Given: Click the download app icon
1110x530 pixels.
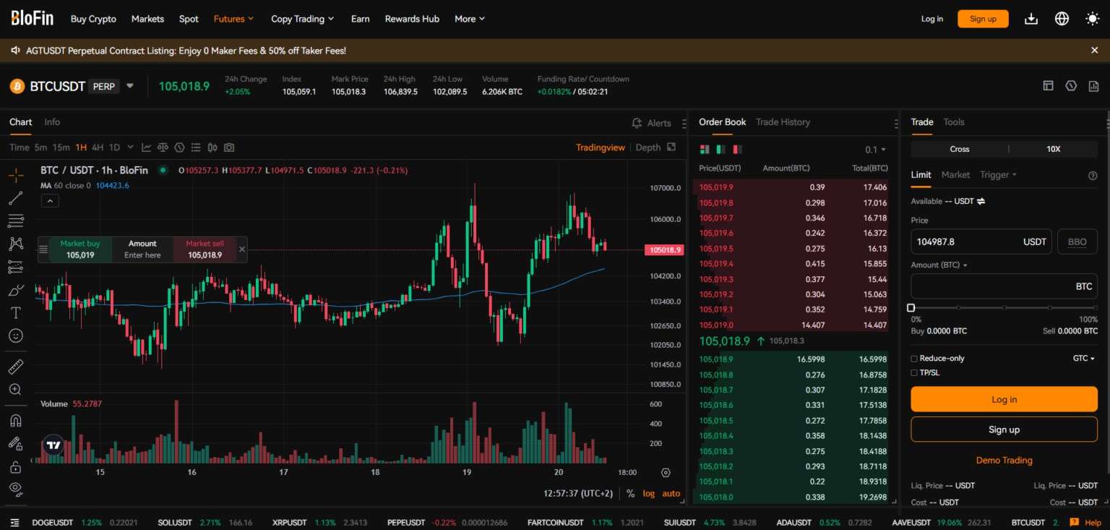Looking at the screenshot, I should click(x=1031, y=19).
